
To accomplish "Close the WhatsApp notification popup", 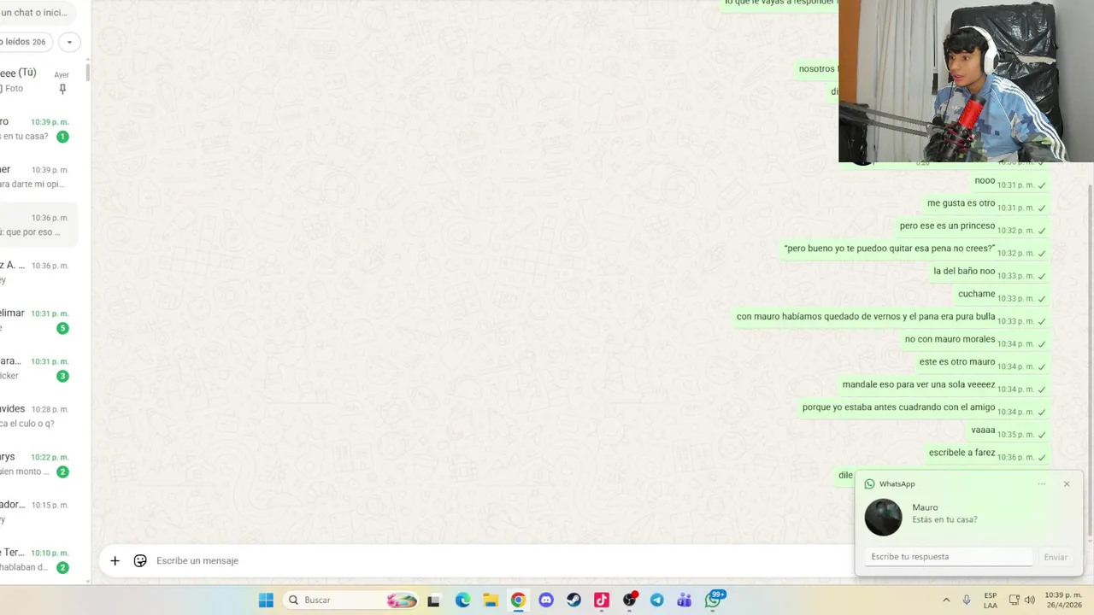I will [x=1067, y=484].
